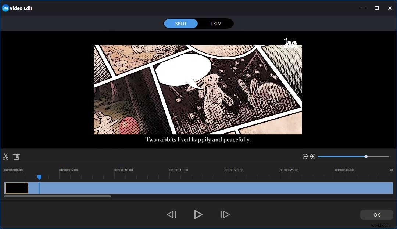Select the video clip thumbnail on timeline
The height and width of the screenshot is (229, 397).
click(x=16, y=188)
